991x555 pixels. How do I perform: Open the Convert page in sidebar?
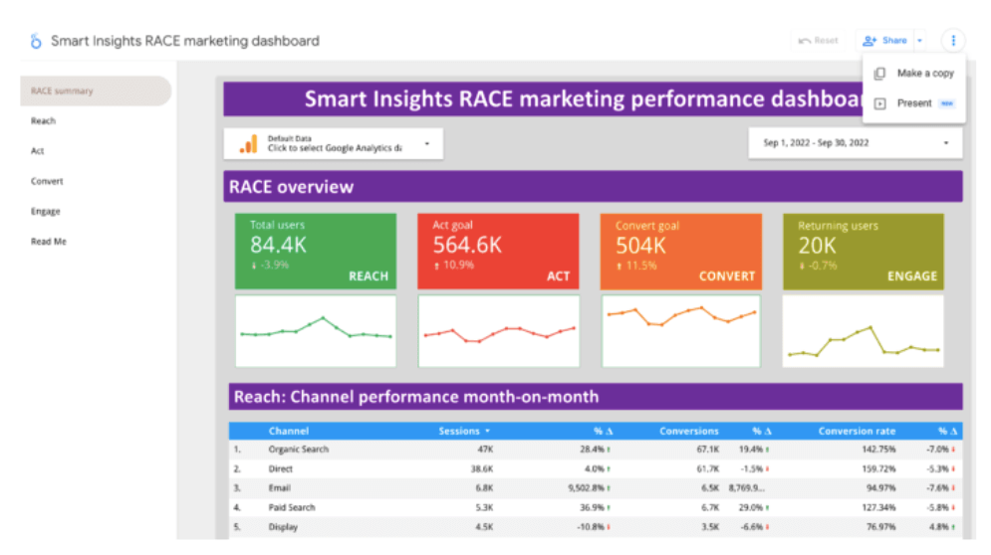tap(47, 182)
